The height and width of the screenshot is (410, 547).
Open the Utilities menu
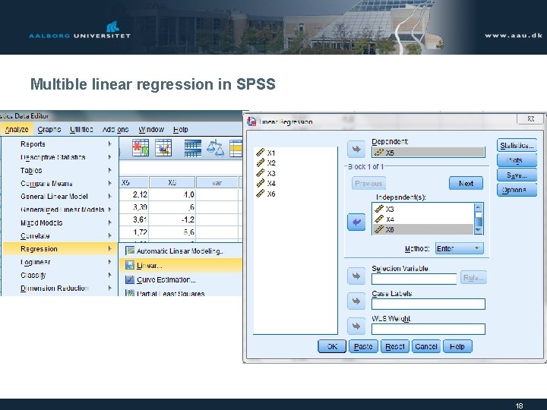[x=81, y=129]
